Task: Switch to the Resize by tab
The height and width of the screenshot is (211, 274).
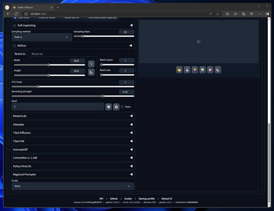Action: tap(37, 54)
